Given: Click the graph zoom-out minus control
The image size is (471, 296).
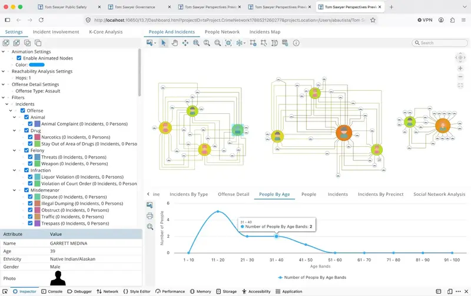Looking at the screenshot, I should (460, 77).
